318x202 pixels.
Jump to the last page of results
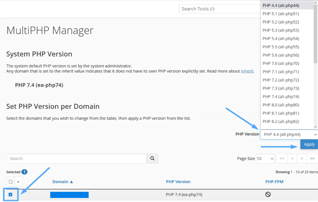[312, 159]
